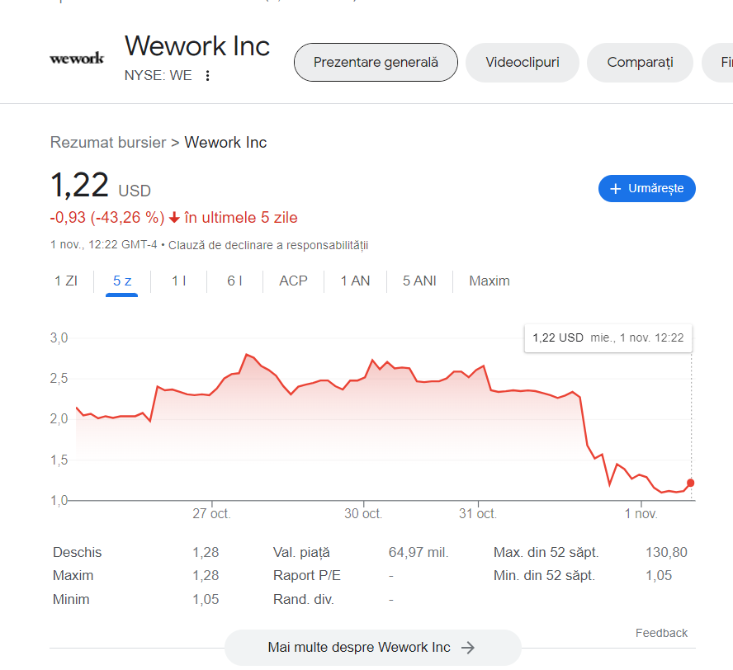
Task: Open the three-dot options menu beside NYSE: WE
Action: click(207, 76)
